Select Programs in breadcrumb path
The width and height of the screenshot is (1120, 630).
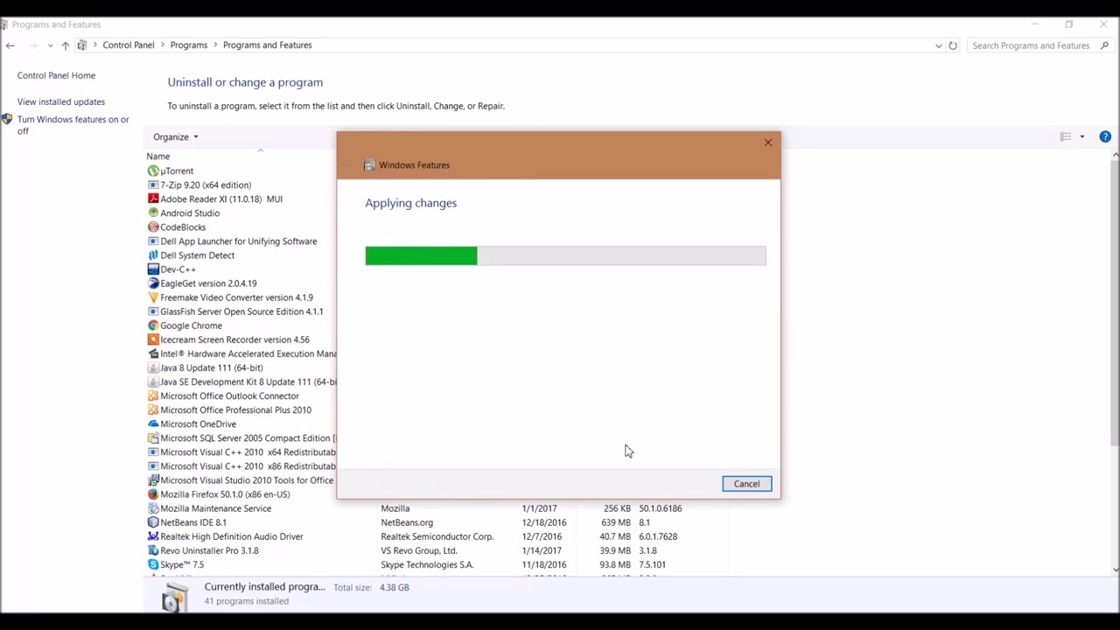(x=189, y=45)
